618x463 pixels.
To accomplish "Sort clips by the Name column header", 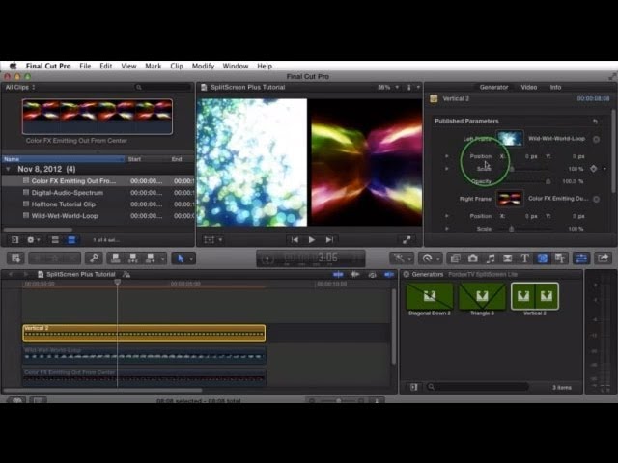I will click(x=63, y=159).
